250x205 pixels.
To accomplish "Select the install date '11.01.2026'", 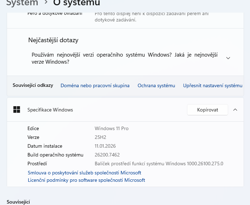I will 105,146.
